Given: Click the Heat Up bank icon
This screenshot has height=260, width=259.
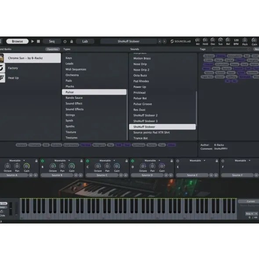Looking at the screenshot, I should coord(2,78).
